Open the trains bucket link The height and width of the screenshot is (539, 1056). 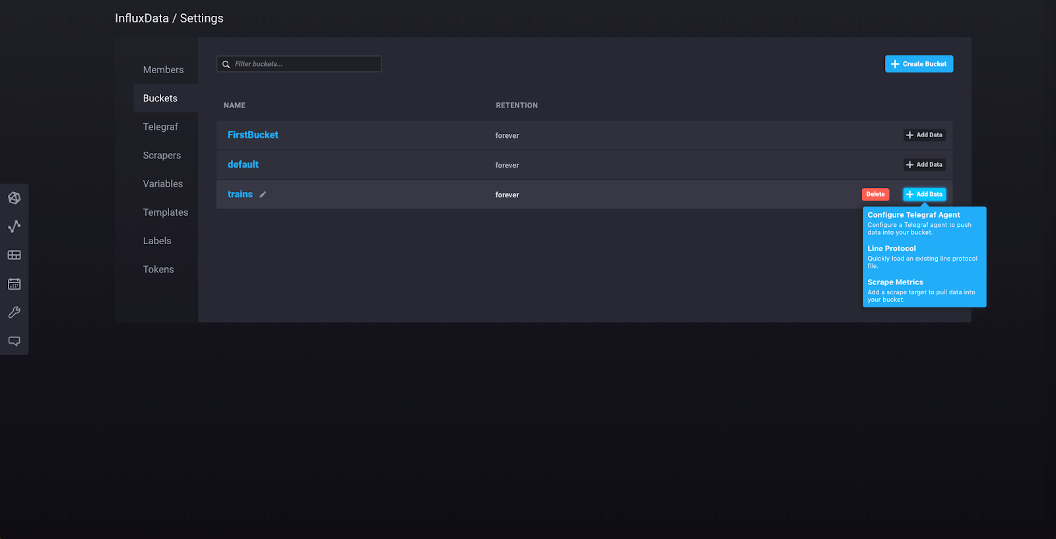pos(240,194)
